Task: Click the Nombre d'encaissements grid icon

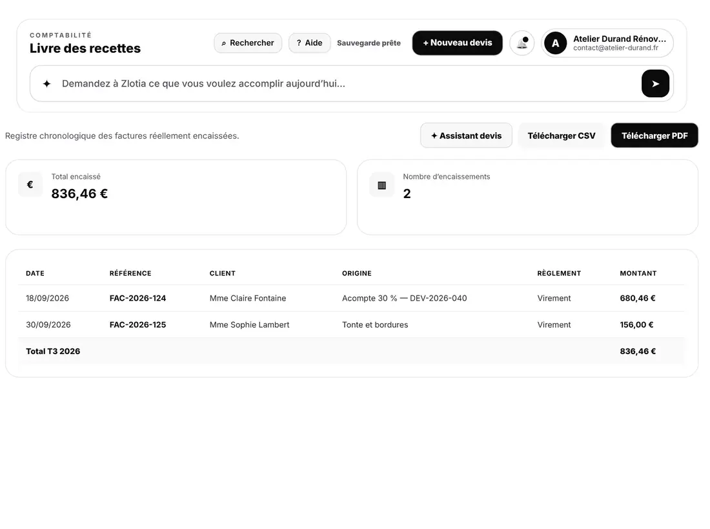Action: click(381, 185)
